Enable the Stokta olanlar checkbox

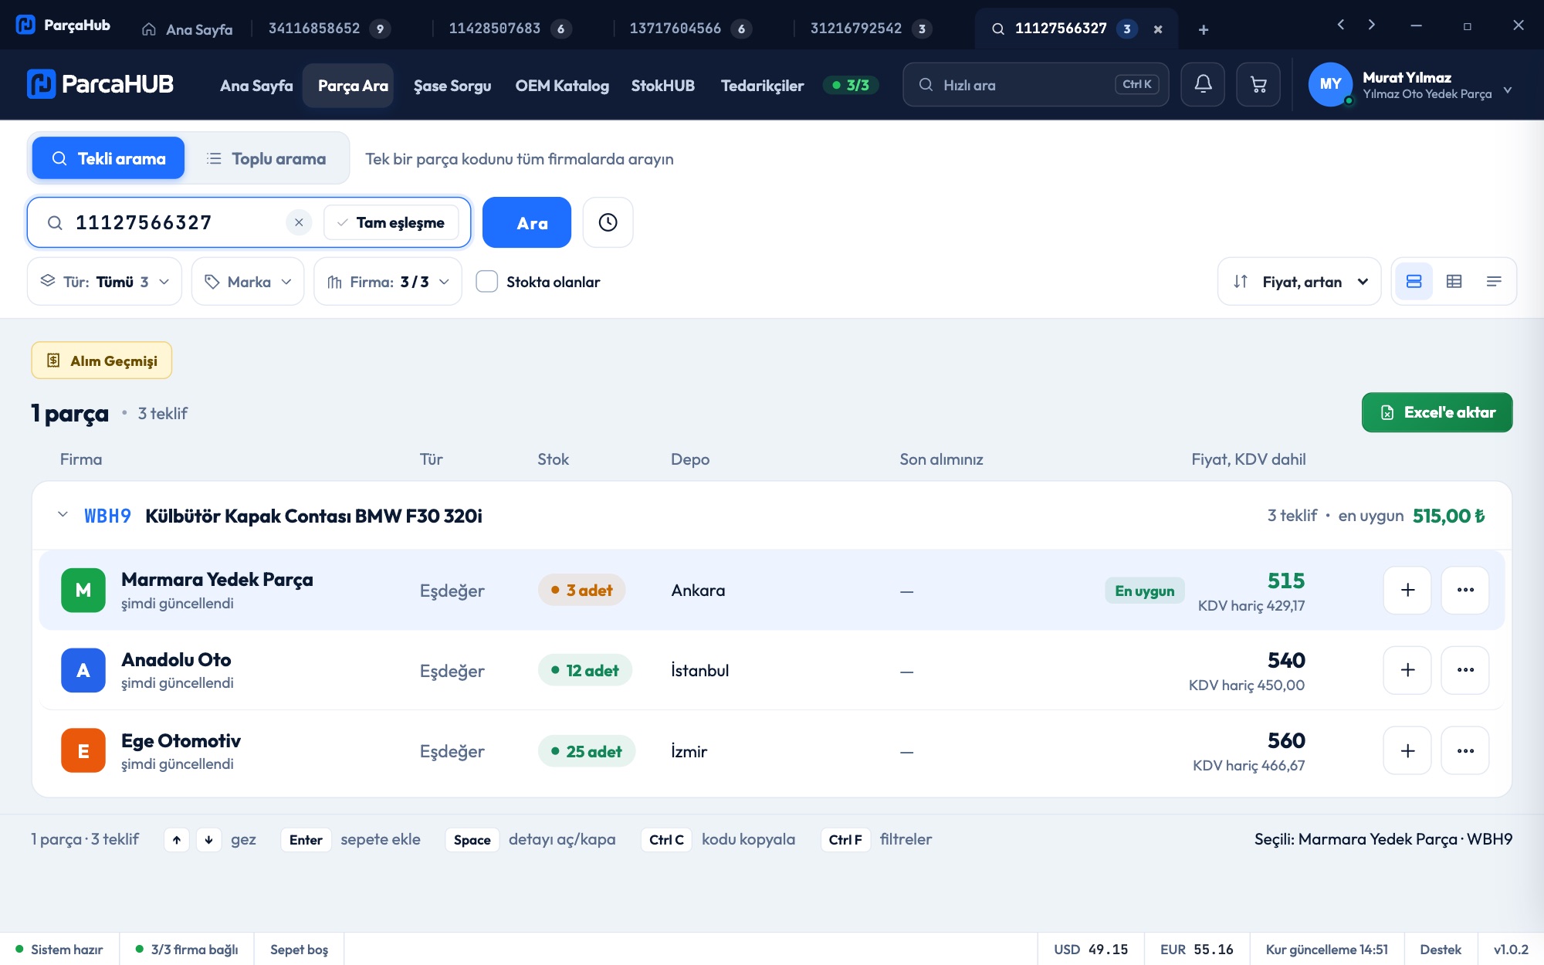pyautogui.click(x=487, y=282)
